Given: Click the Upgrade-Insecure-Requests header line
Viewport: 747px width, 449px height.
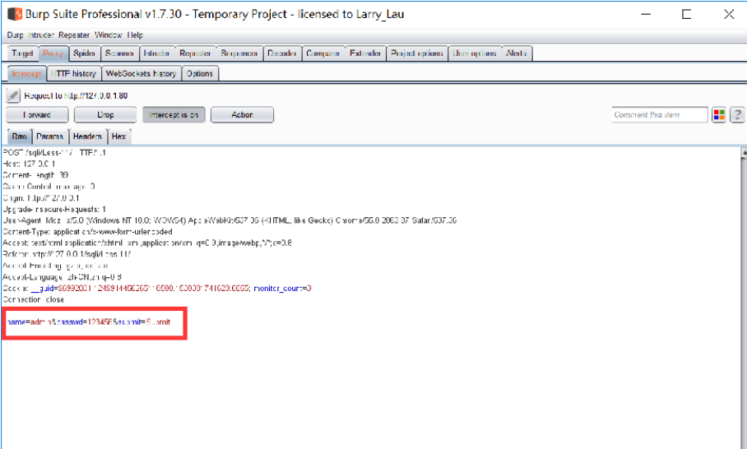Looking at the screenshot, I should (54, 210).
